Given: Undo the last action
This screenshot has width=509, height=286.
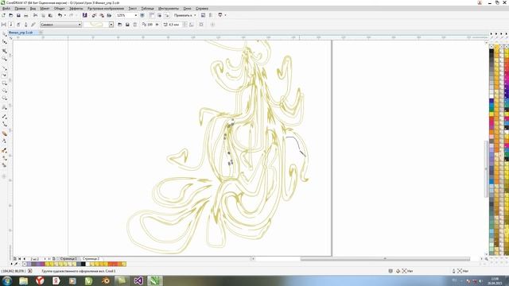Looking at the screenshot, I should 60,15.
